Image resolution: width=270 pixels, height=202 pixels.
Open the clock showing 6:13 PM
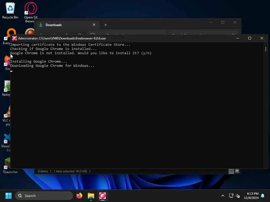251,196
